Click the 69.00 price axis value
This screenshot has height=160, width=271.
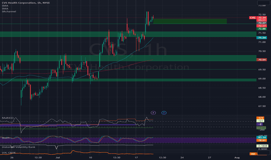tap(262, 79)
